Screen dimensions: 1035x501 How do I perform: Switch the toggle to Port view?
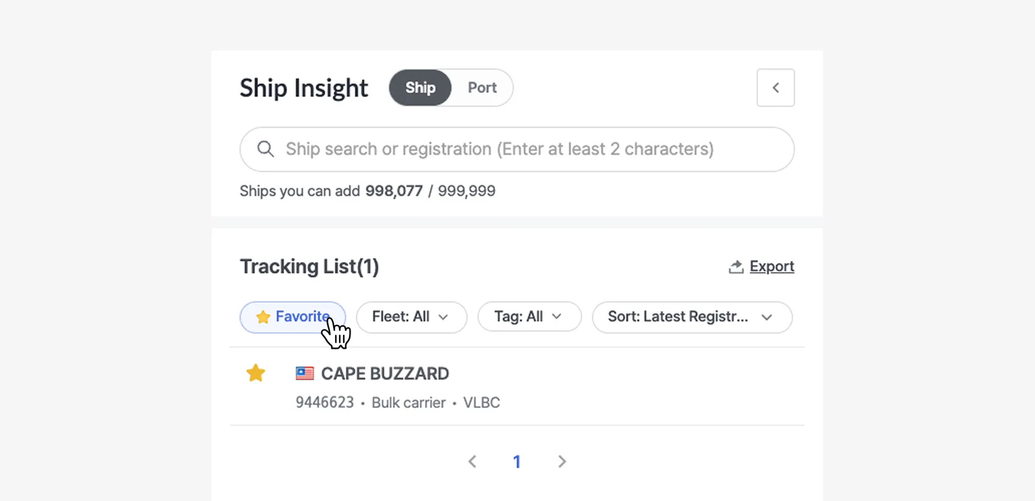tap(482, 88)
